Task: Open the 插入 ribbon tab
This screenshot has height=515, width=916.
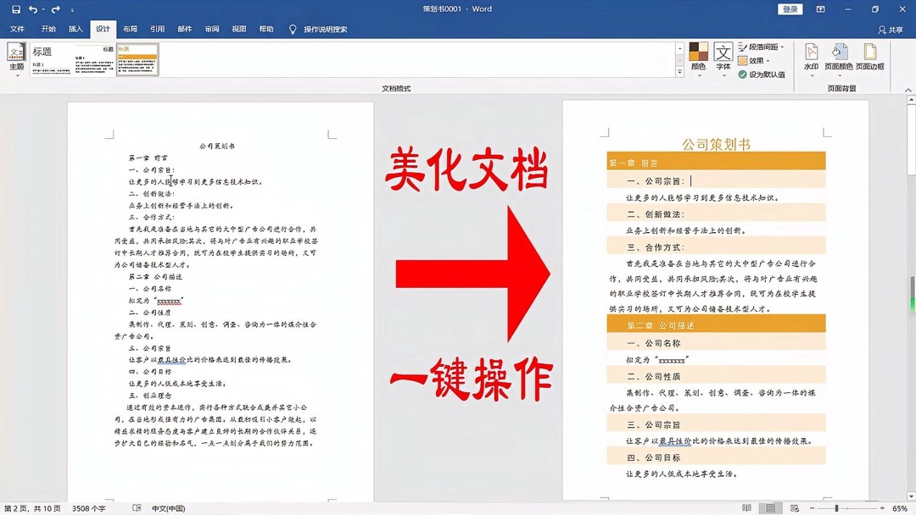Action: coord(75,28)
